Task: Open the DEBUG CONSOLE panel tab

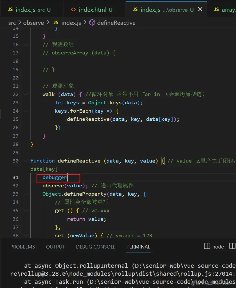Action: (x=96, y=247)
